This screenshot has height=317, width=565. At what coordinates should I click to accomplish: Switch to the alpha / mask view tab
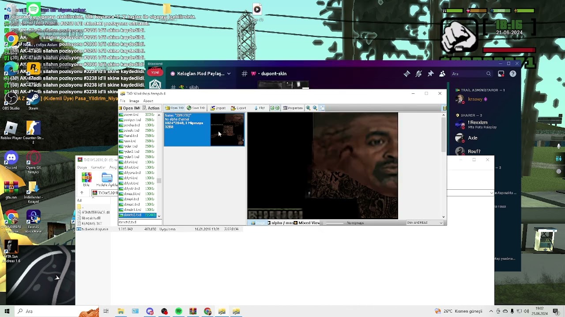281,223
